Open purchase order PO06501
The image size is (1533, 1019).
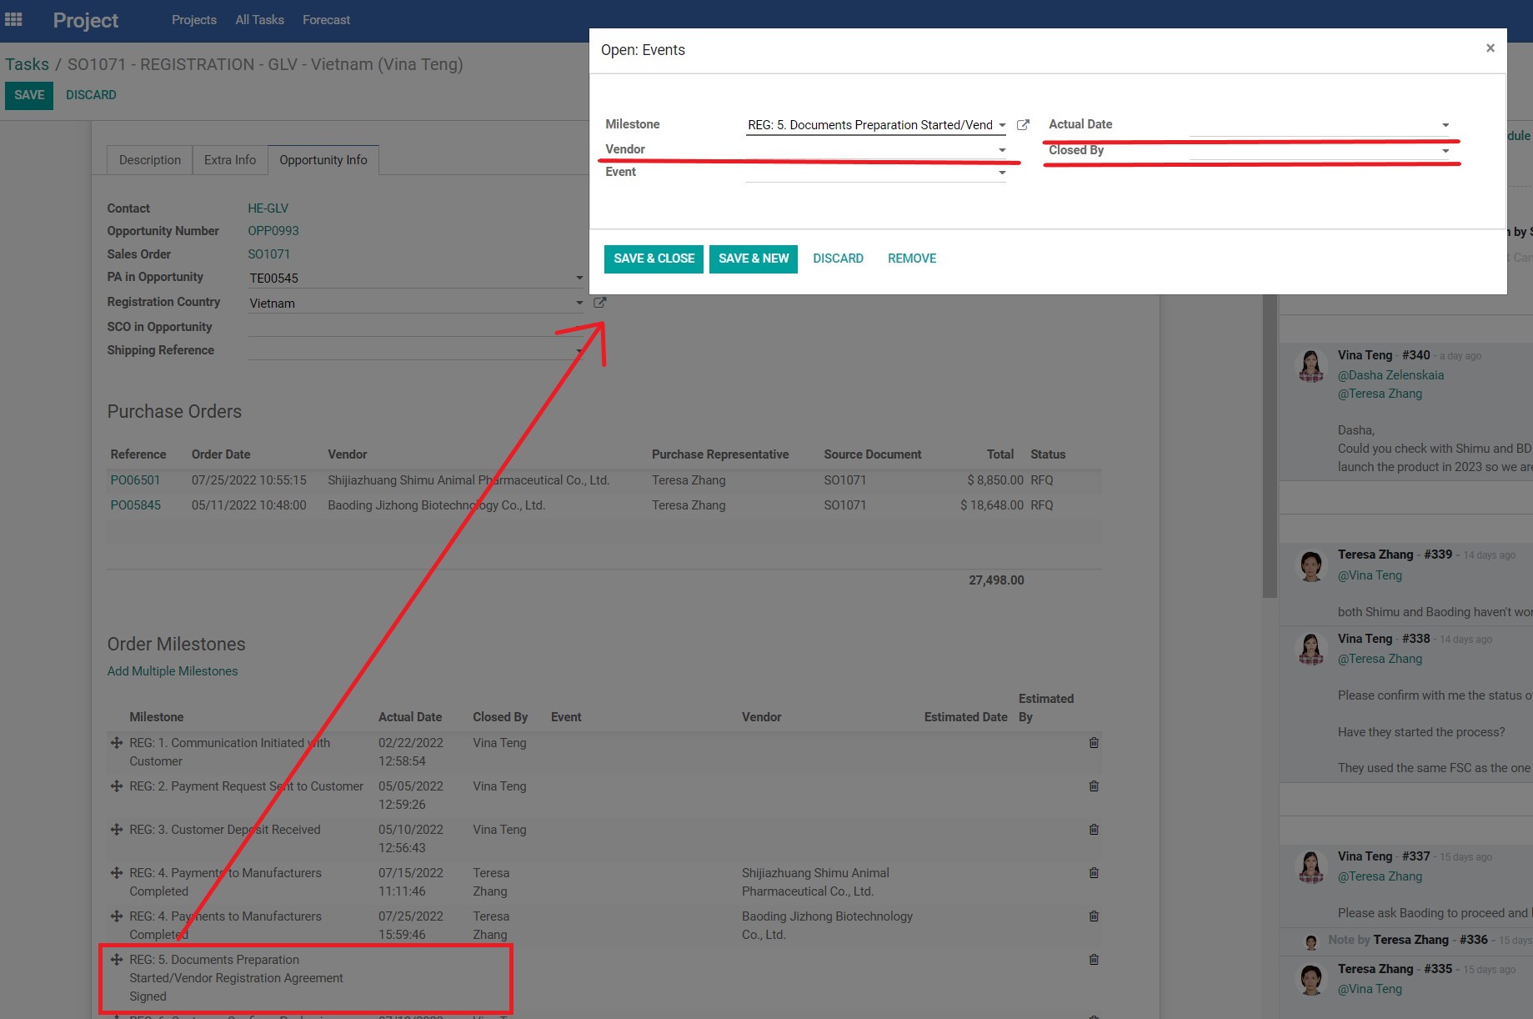click(x=135, y=480)
